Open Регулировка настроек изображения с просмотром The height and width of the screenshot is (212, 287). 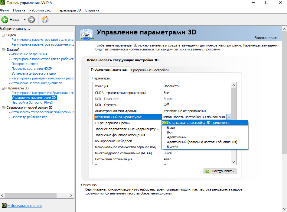[x=43, y=93]
